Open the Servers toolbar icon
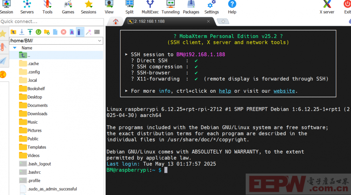The image size is (351, 195). pos(27,7)
